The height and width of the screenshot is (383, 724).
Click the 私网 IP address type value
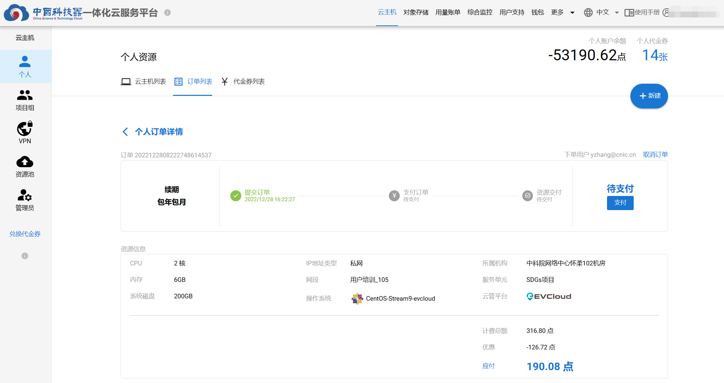point(356,263)
